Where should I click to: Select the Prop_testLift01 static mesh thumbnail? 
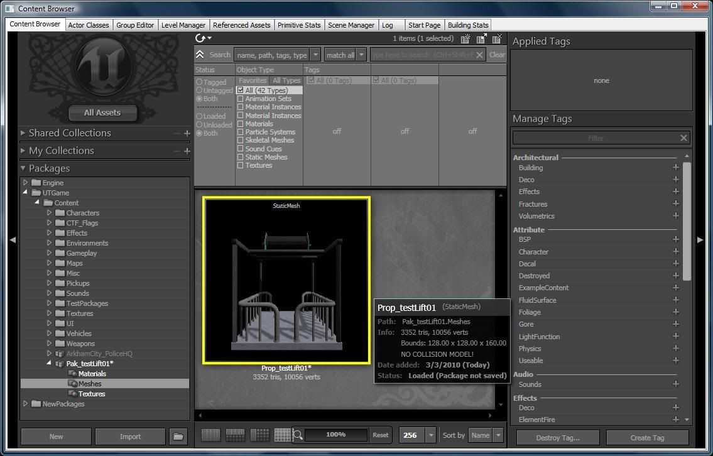[286, 280]
